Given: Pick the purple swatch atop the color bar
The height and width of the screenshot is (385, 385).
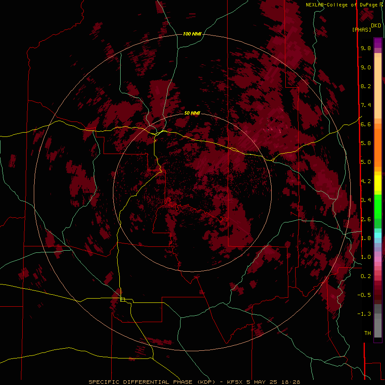Looking at the screenshot, I should pyautogui.click(x=378, y=43).
